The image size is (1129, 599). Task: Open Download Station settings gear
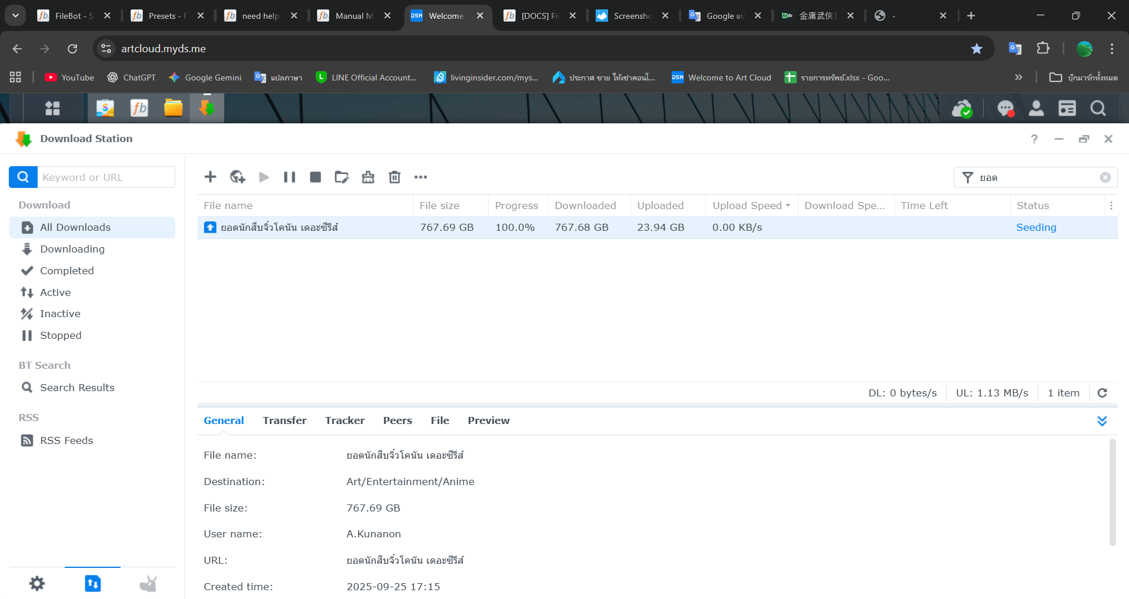pos(37,583)
